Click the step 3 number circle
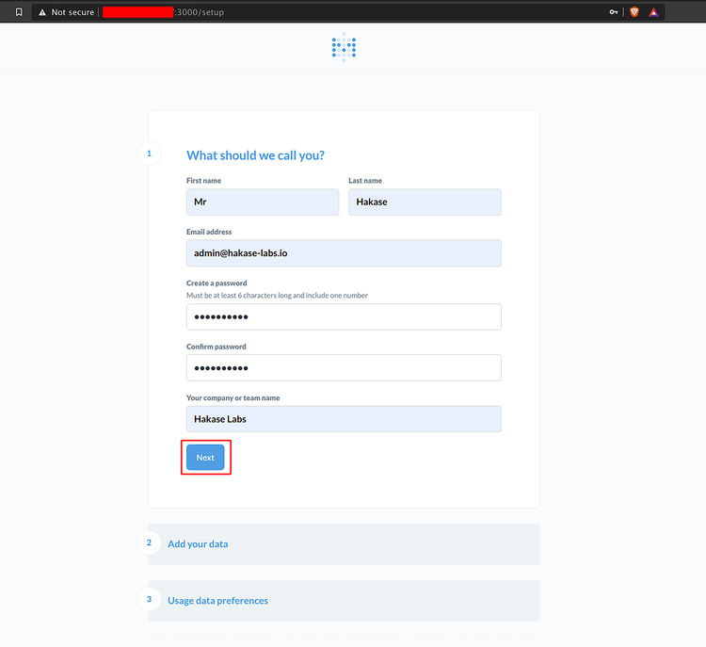This screenshot has height=647, width=706. (149, 600)
